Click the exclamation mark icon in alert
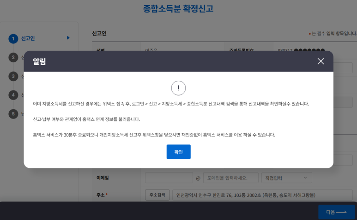357x220 pixels. coord(178,88)
